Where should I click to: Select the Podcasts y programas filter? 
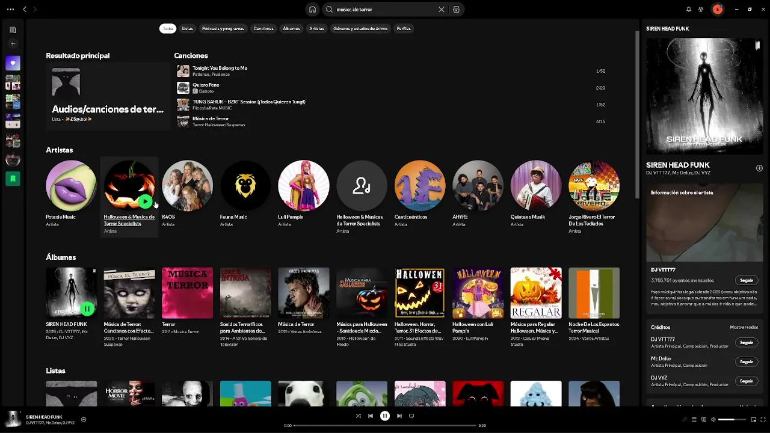pyautogui.click(x=223, y=28)
